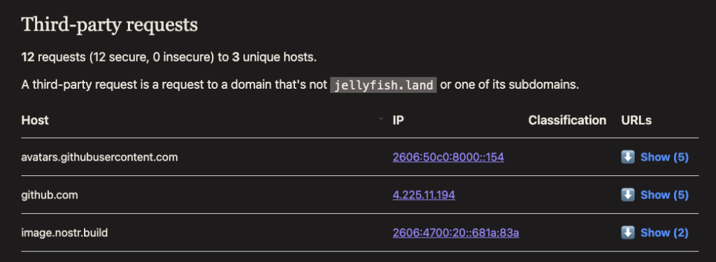Click the small sort arrow beside the Host header
Viewport: 716px width, 262px height.
(x=381, y=119)
